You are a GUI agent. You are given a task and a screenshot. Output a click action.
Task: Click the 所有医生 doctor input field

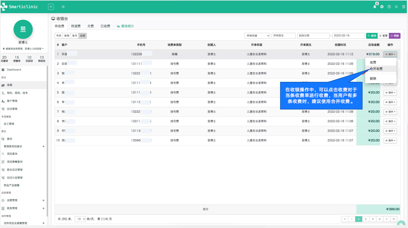click(284, 36)
